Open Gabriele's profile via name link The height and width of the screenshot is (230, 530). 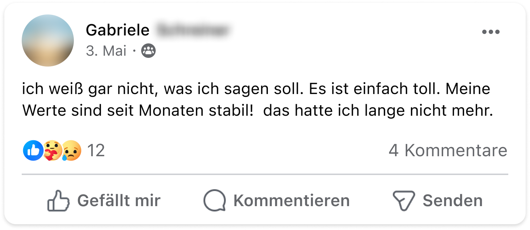118,30
